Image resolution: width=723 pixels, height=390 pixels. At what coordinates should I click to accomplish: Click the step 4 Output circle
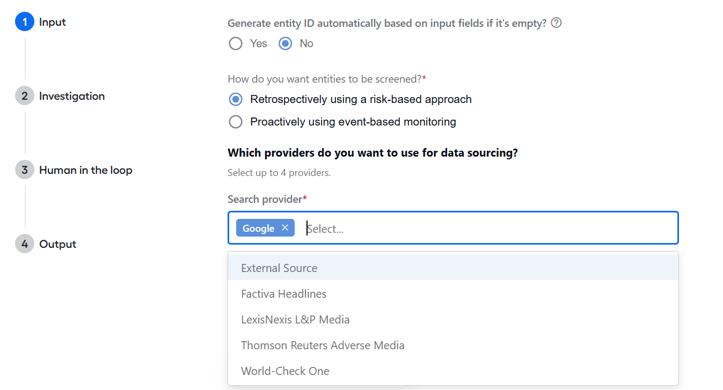coord(25,244)
